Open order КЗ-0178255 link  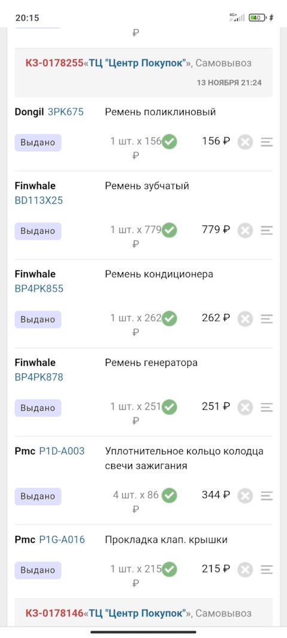click(54, 63)
